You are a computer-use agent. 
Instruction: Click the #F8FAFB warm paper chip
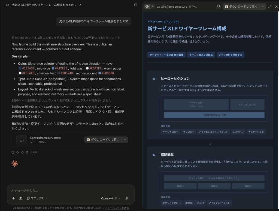click(x=26, y=73)
